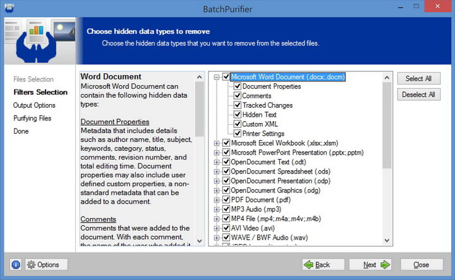Uncheck Custom XML checkbox
Viewport: 455px width, 280px height.
click(x=238, y=124)
